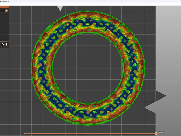Click the 87096 move number label
This screenshot has width=181, height=136.
click(161, 132)
